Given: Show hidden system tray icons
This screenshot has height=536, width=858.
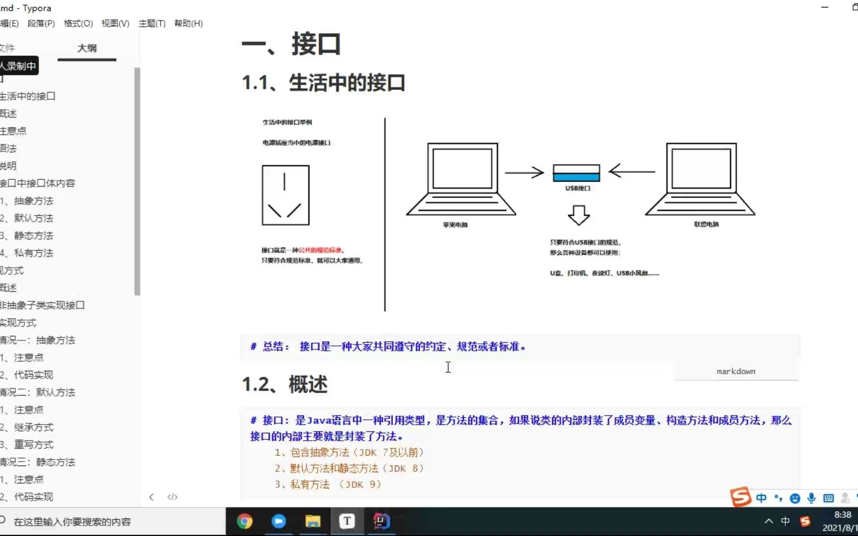Looking at the screenshot, I should point(769,521).
